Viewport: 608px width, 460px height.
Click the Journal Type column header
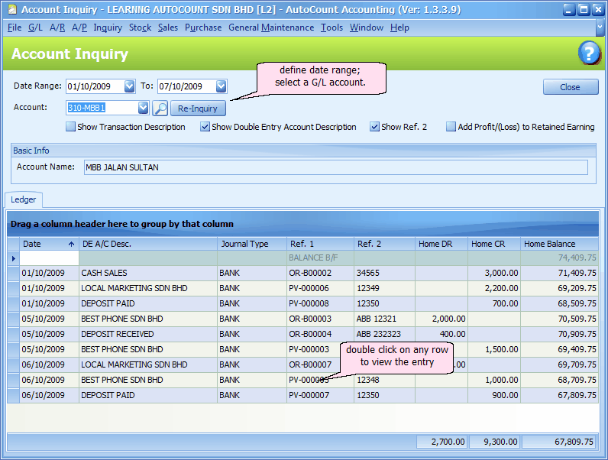tap(252, 244)
